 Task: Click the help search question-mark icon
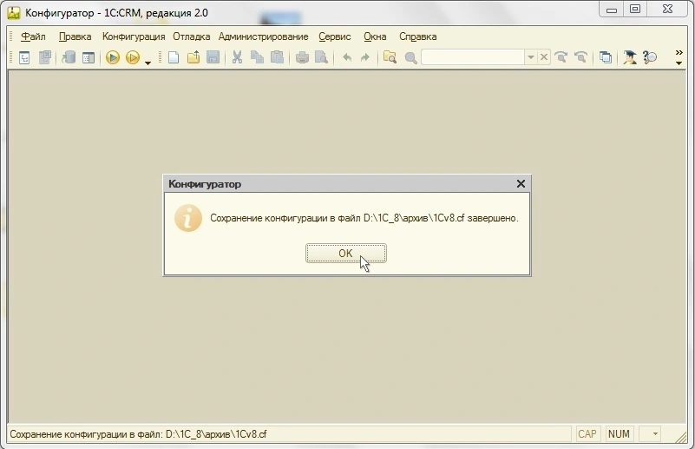[x=650, y=57]
